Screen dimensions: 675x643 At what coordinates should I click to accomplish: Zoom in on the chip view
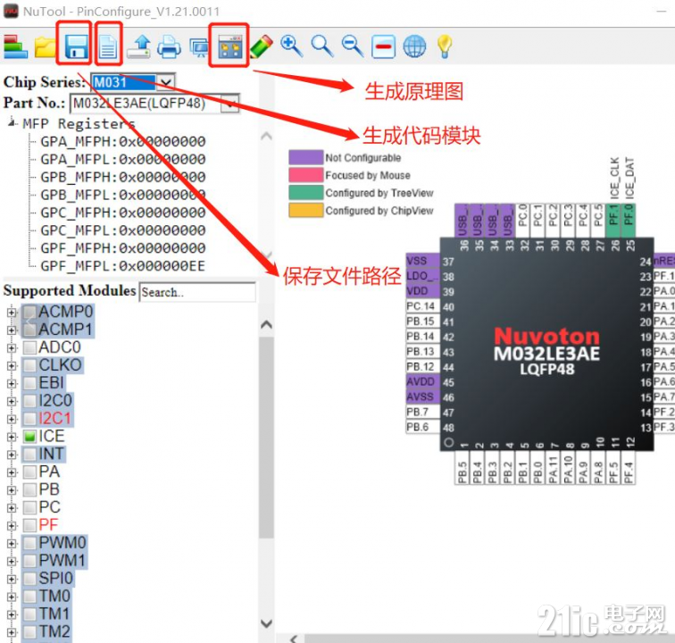291,46
